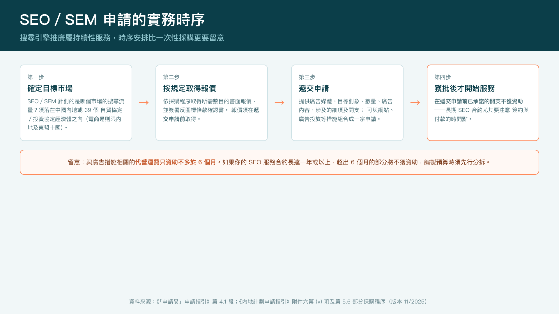Image resolution: width=559 pixels, height=314 pixels.
Task: Select the subtitle starting "搜尋引擎推廣屬持續性服務"
Action: 122,38
